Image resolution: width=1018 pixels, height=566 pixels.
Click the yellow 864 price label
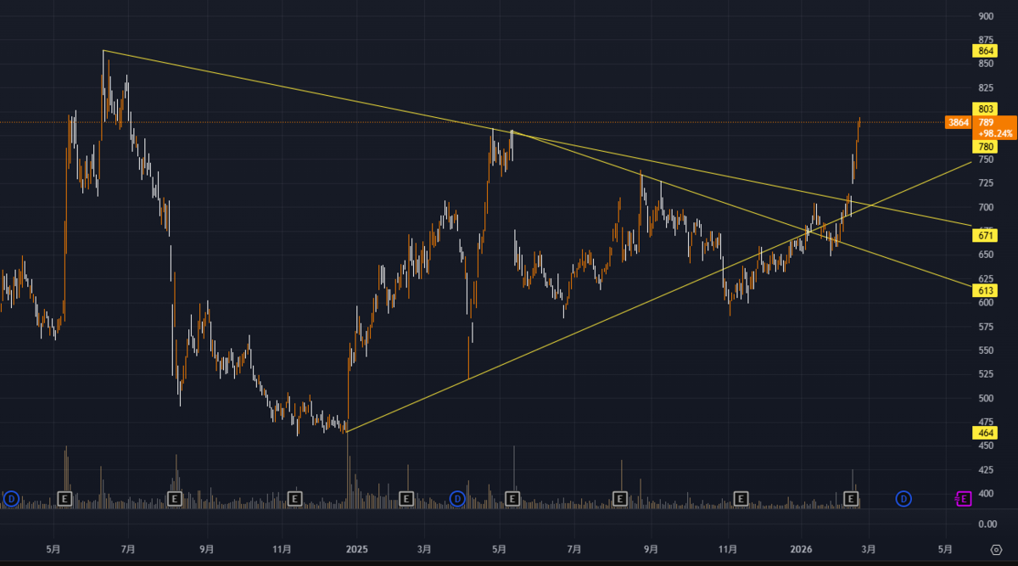(x=986, y=51)
